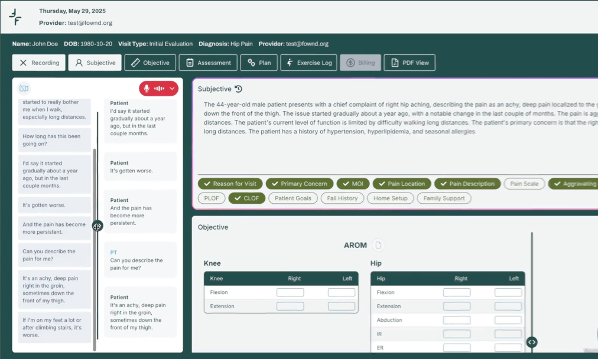Click the Fownd logo icon

click(x=15, y=17)
